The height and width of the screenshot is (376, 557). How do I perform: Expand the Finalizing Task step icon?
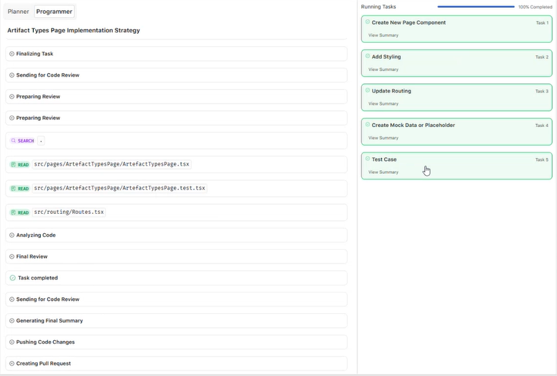[x=12, y=54]
